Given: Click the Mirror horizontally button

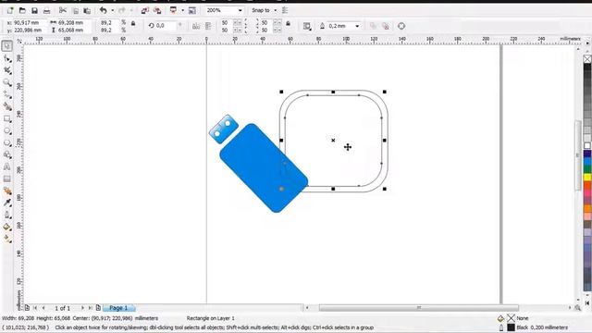Looking at the screenshot, I should (x=196, y=26).
